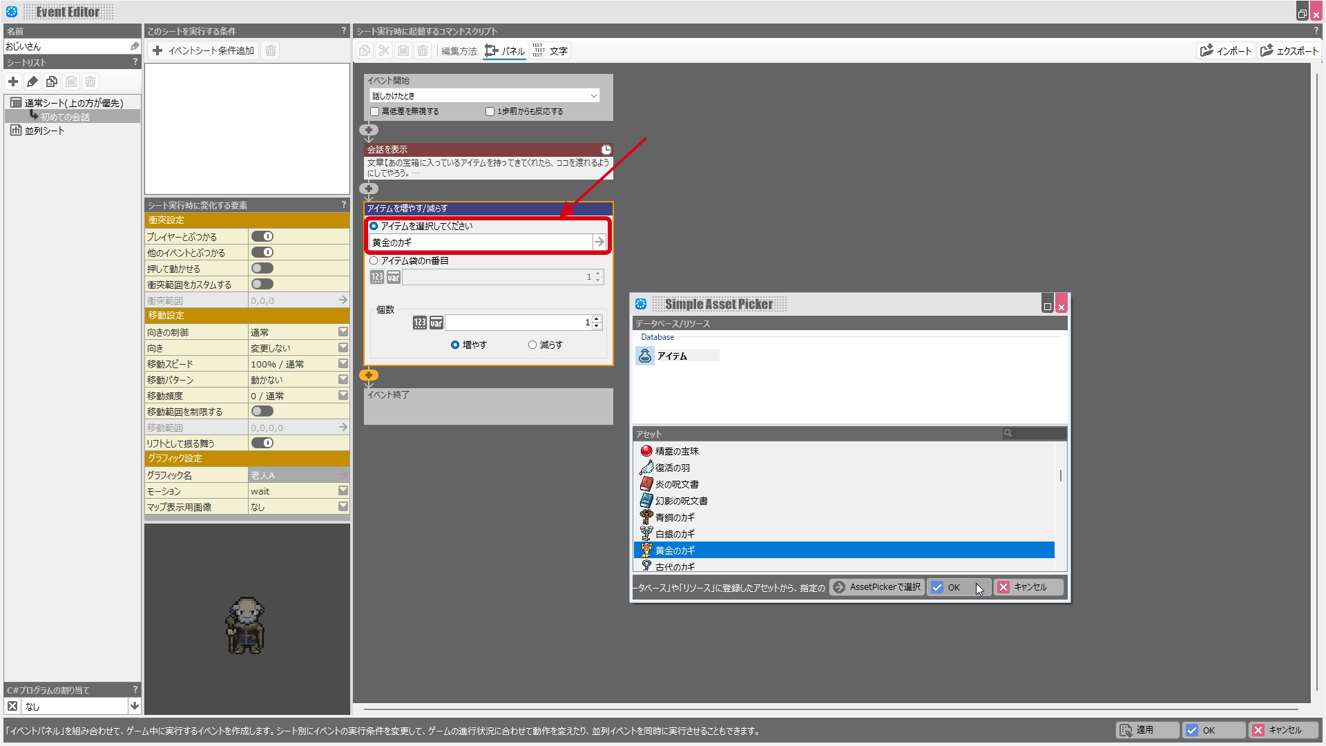Click 適用 button at bottom
The image size is (1326, 746).
tap(1146, 730)
